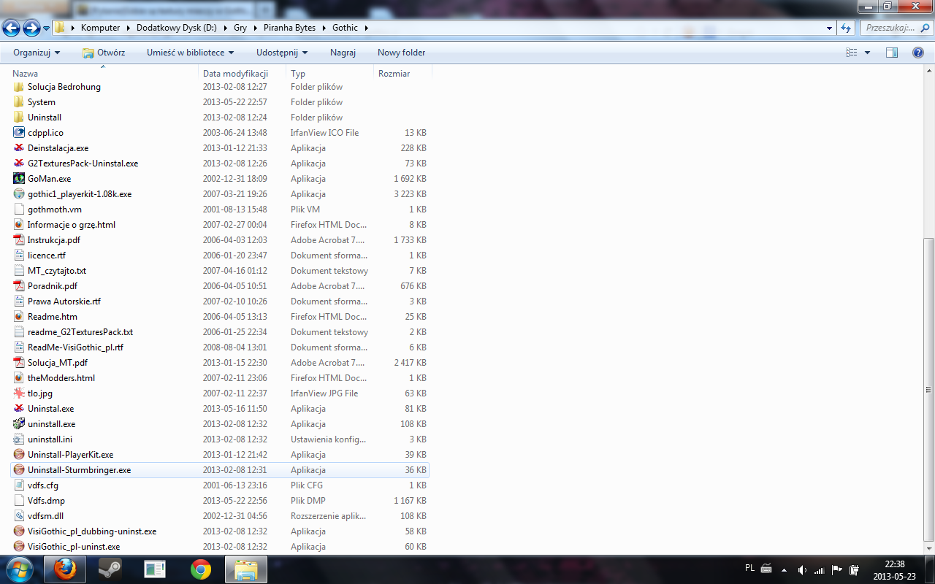Select the Prawa Autorskie.rtf file name

[64, 301]
